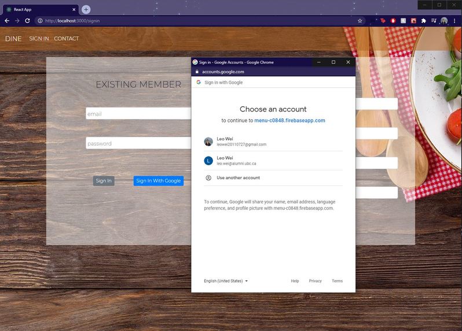
Task: Bookmark page with star icon
Action: 360,21
